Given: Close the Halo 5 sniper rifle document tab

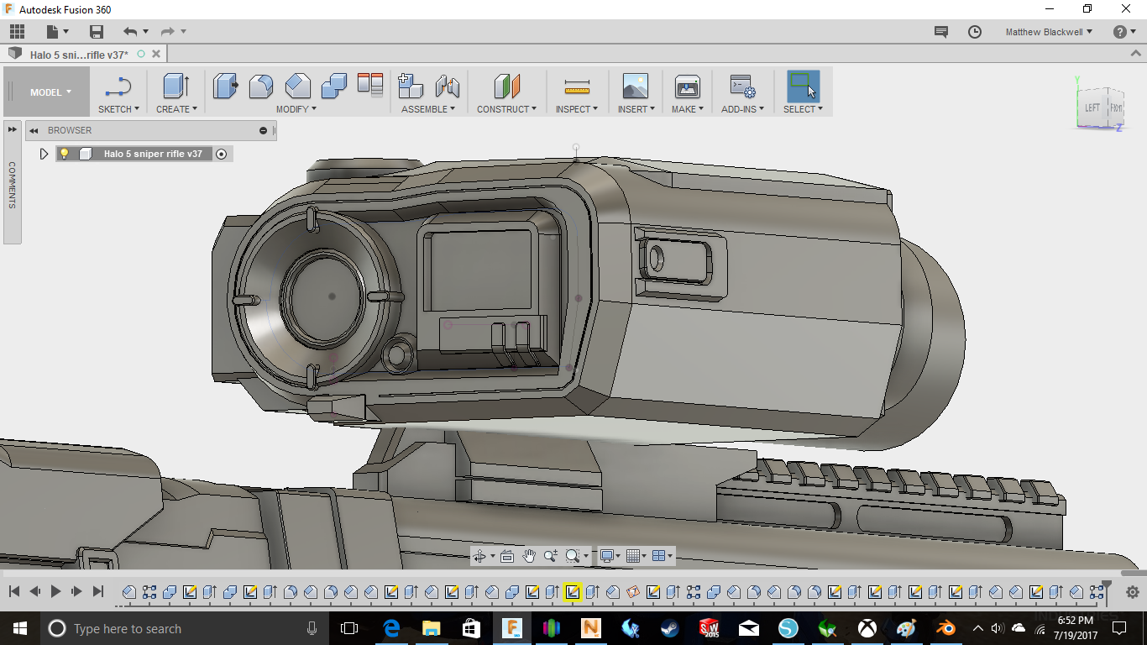Looking at the screenshot, I should coord(155,54).
